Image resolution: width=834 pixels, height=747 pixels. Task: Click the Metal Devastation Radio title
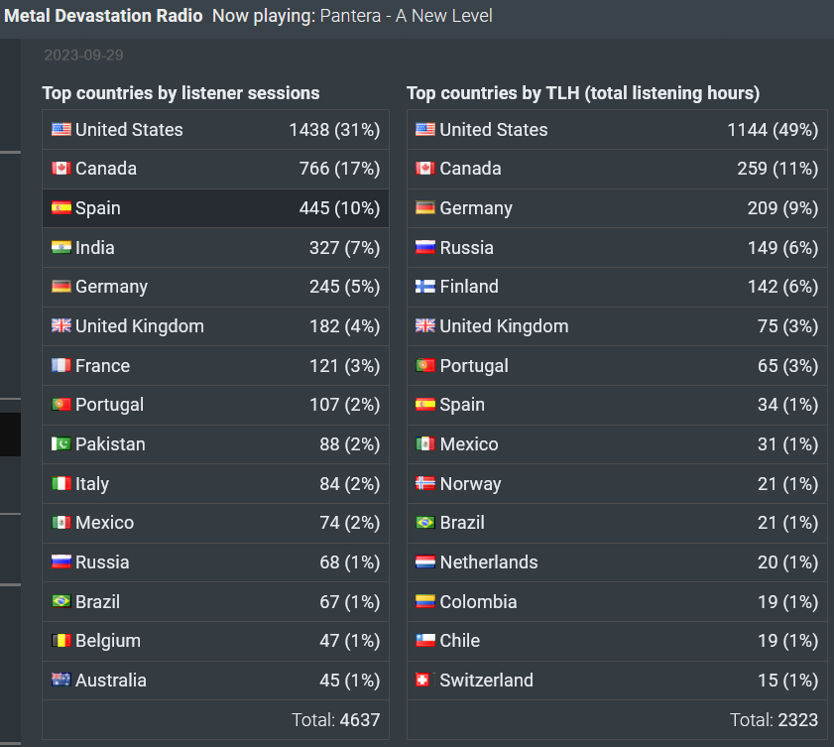tap(103, 16)
